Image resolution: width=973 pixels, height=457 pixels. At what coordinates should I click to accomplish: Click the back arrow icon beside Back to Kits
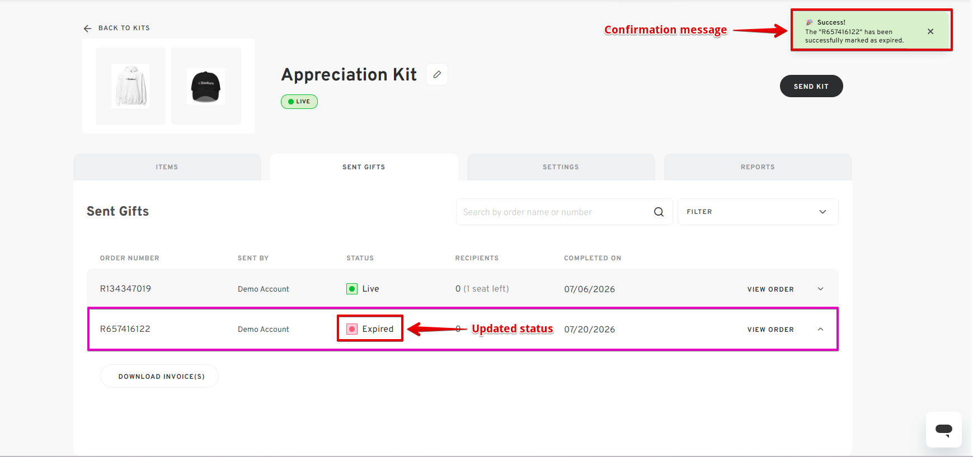(x=87, y=28)
